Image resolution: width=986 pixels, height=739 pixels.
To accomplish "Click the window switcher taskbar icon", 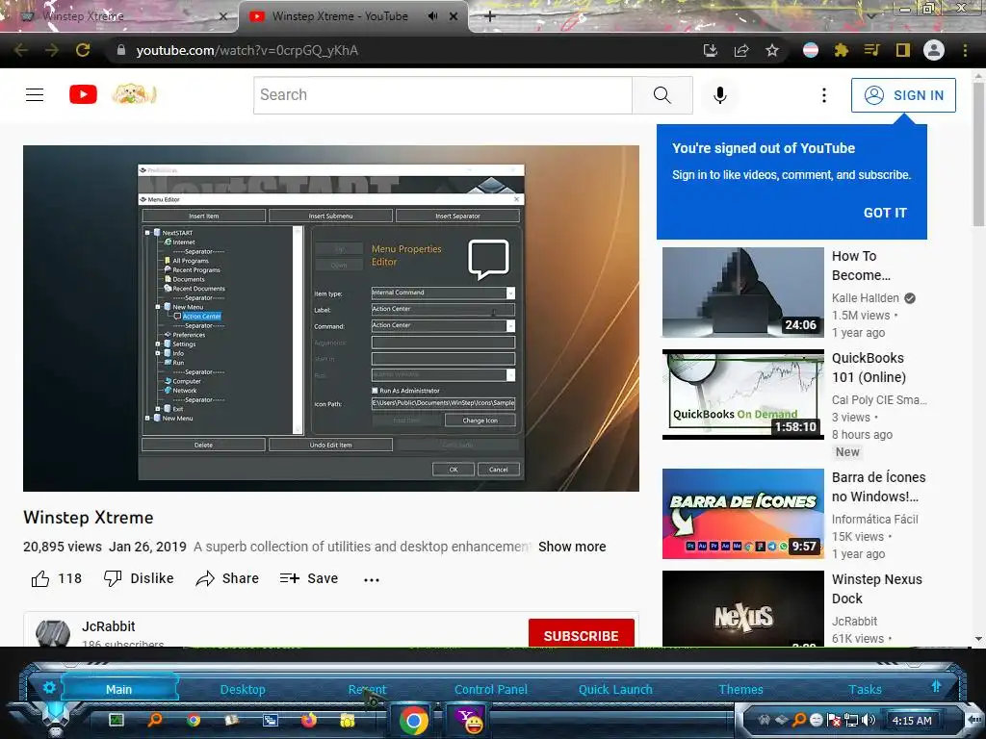I will click(271, 720).
